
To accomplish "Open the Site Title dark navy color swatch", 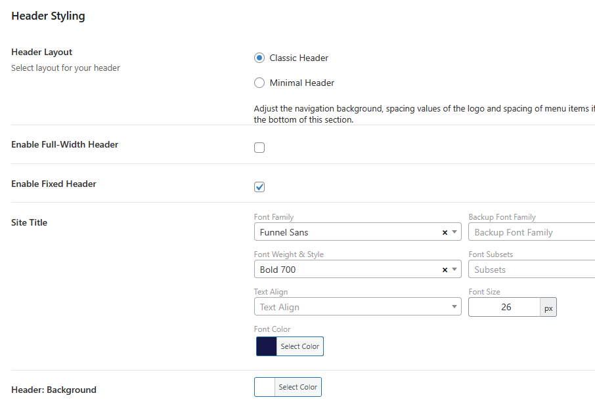I will click(267, 346).
